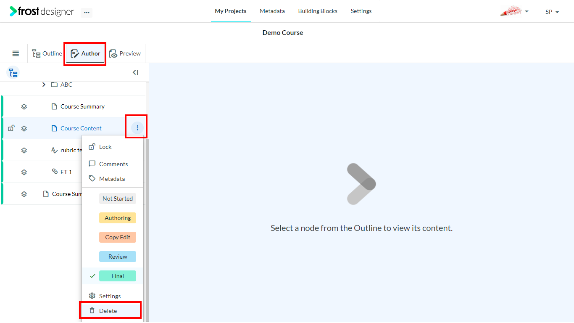This screenshot has height=323, width=574.
Task: Switch to the Preview view
Action: coord(125,53)
